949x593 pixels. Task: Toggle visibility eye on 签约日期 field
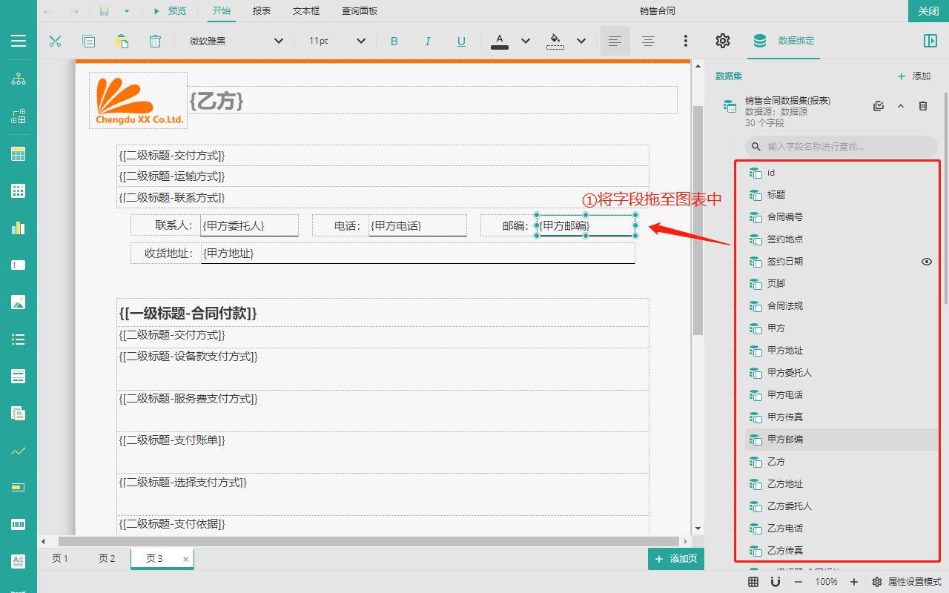(x=926, y=262)
